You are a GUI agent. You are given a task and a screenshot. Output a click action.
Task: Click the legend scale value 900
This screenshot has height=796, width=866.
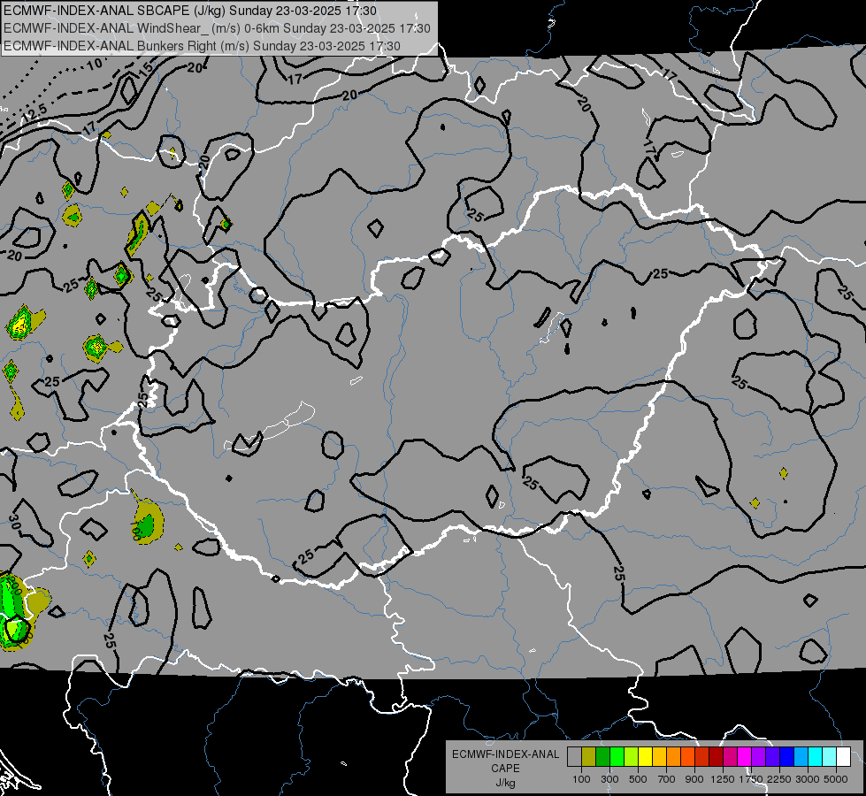694,779
